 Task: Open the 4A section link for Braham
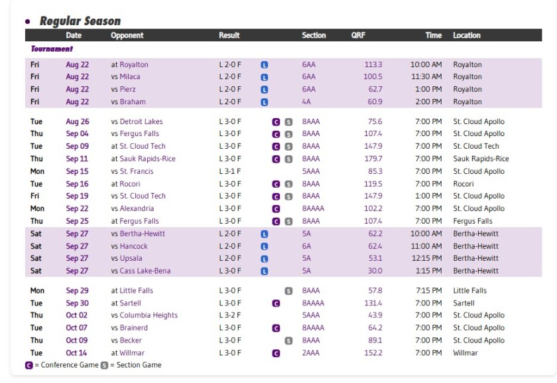[x=306, y=102]
